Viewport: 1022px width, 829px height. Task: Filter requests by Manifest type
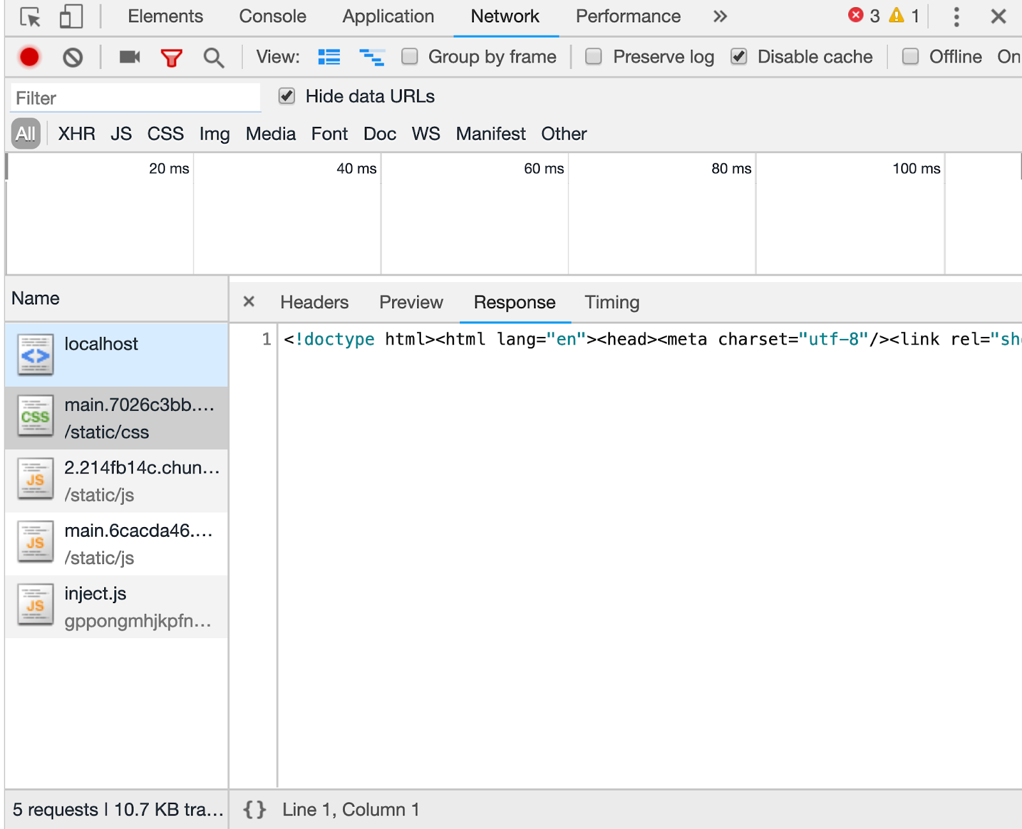click(x=491, y=134)
